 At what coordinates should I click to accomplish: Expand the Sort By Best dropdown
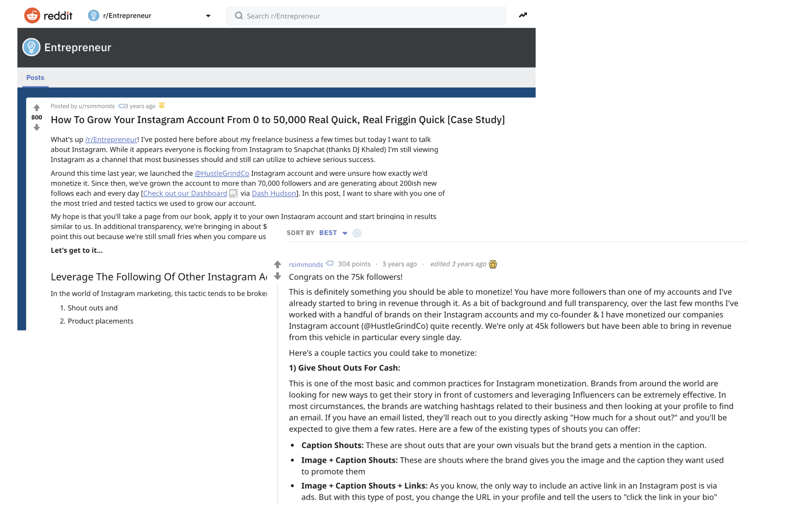pos(333,233)
